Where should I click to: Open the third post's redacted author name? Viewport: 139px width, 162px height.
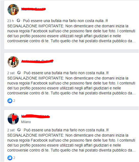point(36,116)
